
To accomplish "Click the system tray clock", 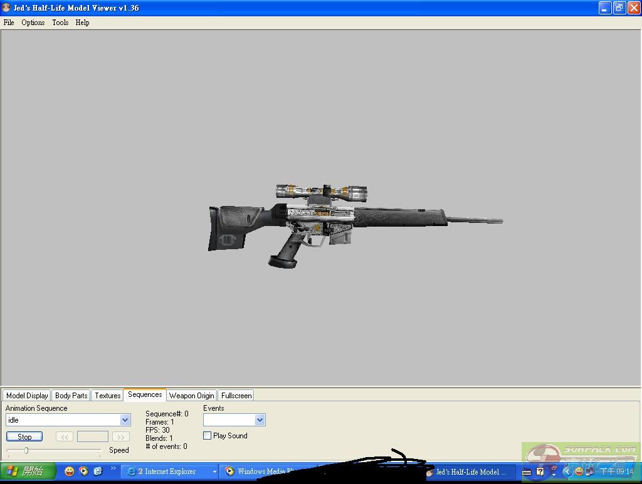I will 617,471.
